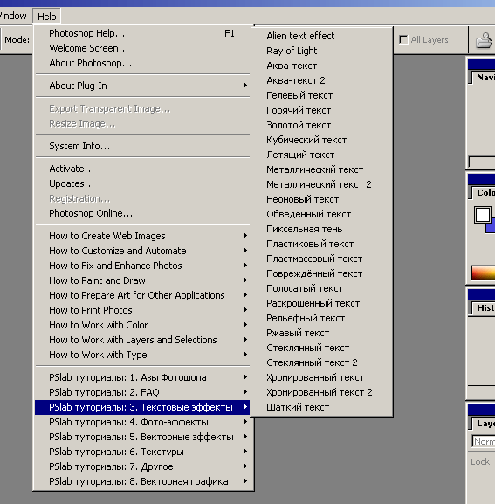The height and width of the screenshot is (504, 495).
Task: Click the color ramp gradient bar
Action: (x=483, y=273)
